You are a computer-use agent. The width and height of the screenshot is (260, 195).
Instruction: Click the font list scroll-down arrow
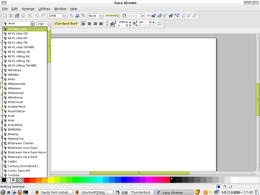[x=49, y=176]
